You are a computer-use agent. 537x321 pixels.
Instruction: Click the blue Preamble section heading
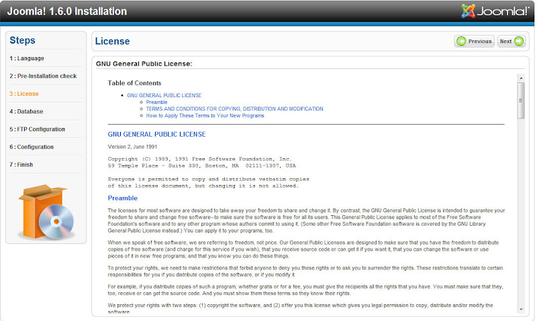pyautogui.click(x=123, y=198)
